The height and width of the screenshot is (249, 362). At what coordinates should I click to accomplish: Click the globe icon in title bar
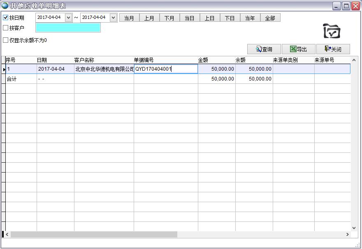(5, 6)
